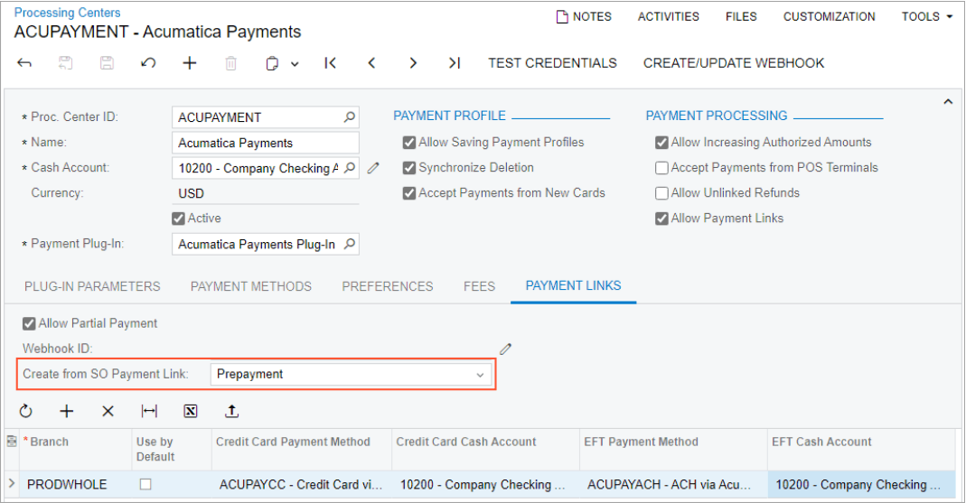This screenshot has width=966, height=503.
Task: Add a new row to the grid
Action: tap(67, 411)
